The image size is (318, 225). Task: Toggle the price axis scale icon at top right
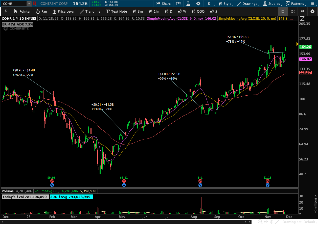(302, 19)
